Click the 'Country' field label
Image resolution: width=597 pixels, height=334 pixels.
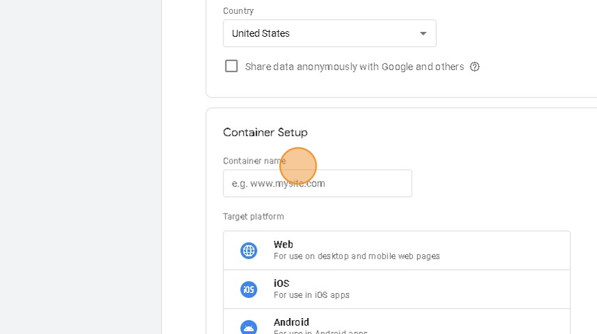(238, 11)
